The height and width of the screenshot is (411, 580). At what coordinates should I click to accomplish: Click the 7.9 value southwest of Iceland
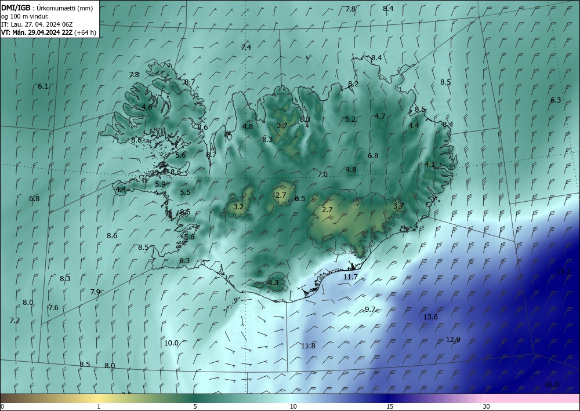pos(96,292)
